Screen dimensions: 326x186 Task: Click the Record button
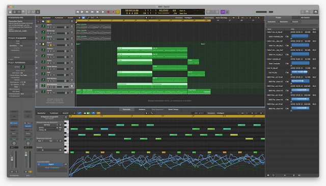click(108, 12)
